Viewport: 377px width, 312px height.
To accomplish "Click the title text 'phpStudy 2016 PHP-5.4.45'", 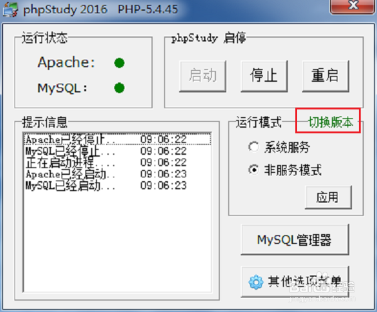I will (101, 9).
